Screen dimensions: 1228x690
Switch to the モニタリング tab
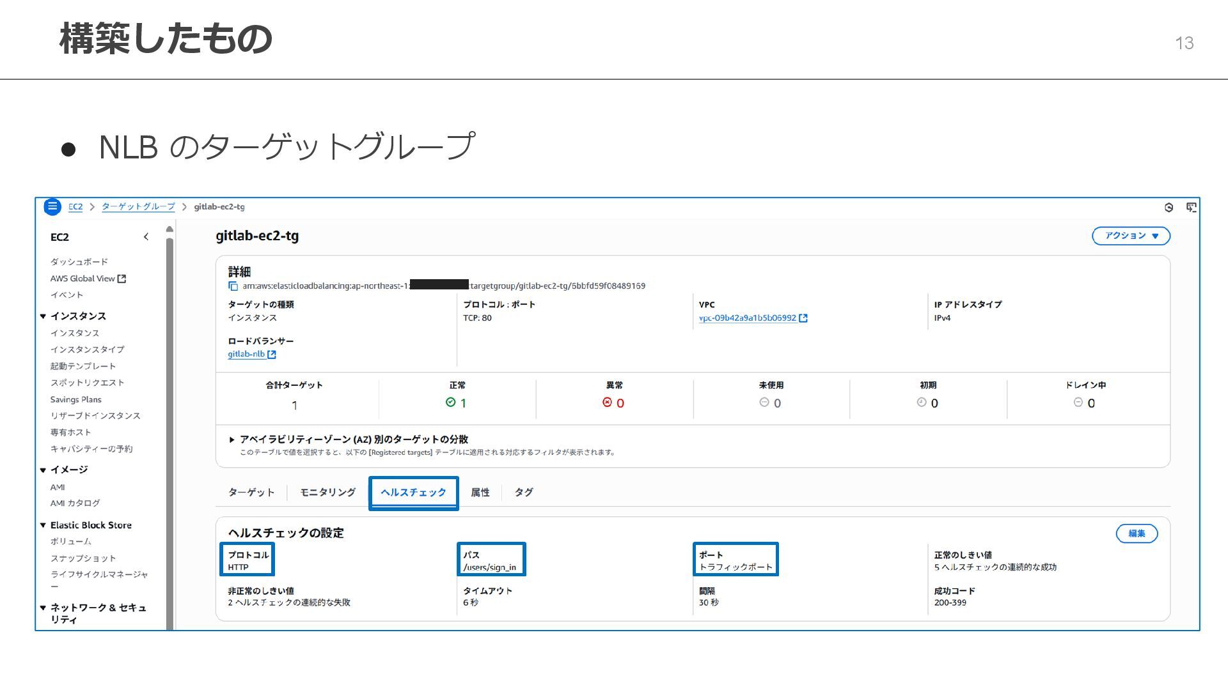327,493
